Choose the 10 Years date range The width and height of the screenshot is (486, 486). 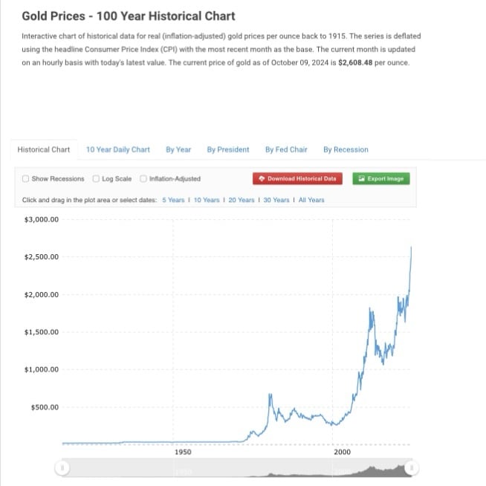tap(207, 200)
